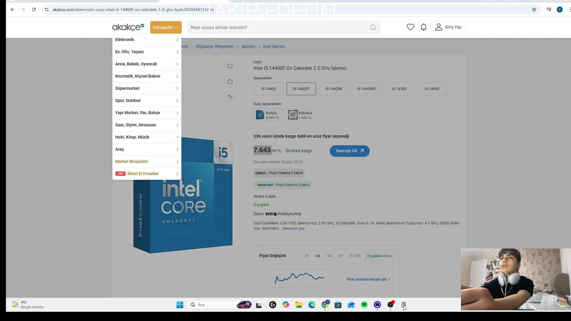This screenshot has height=321, width=571.
Task: Select the i5-14400 option
Action: click(268, 89)
